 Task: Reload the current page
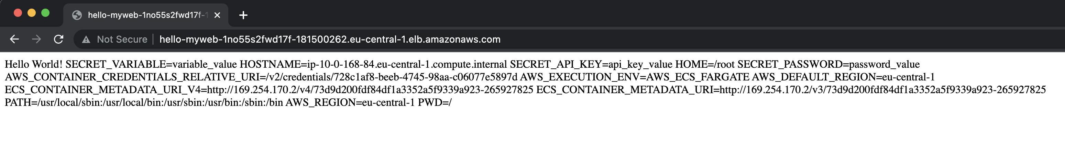pyautogui.click(x=59, y=39)
